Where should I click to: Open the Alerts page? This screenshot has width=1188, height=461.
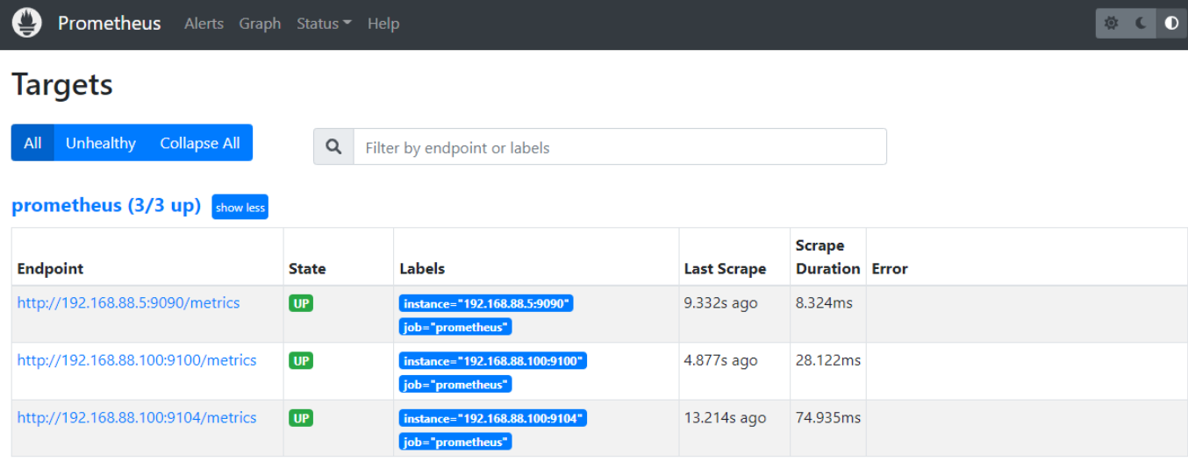(204, 24)
